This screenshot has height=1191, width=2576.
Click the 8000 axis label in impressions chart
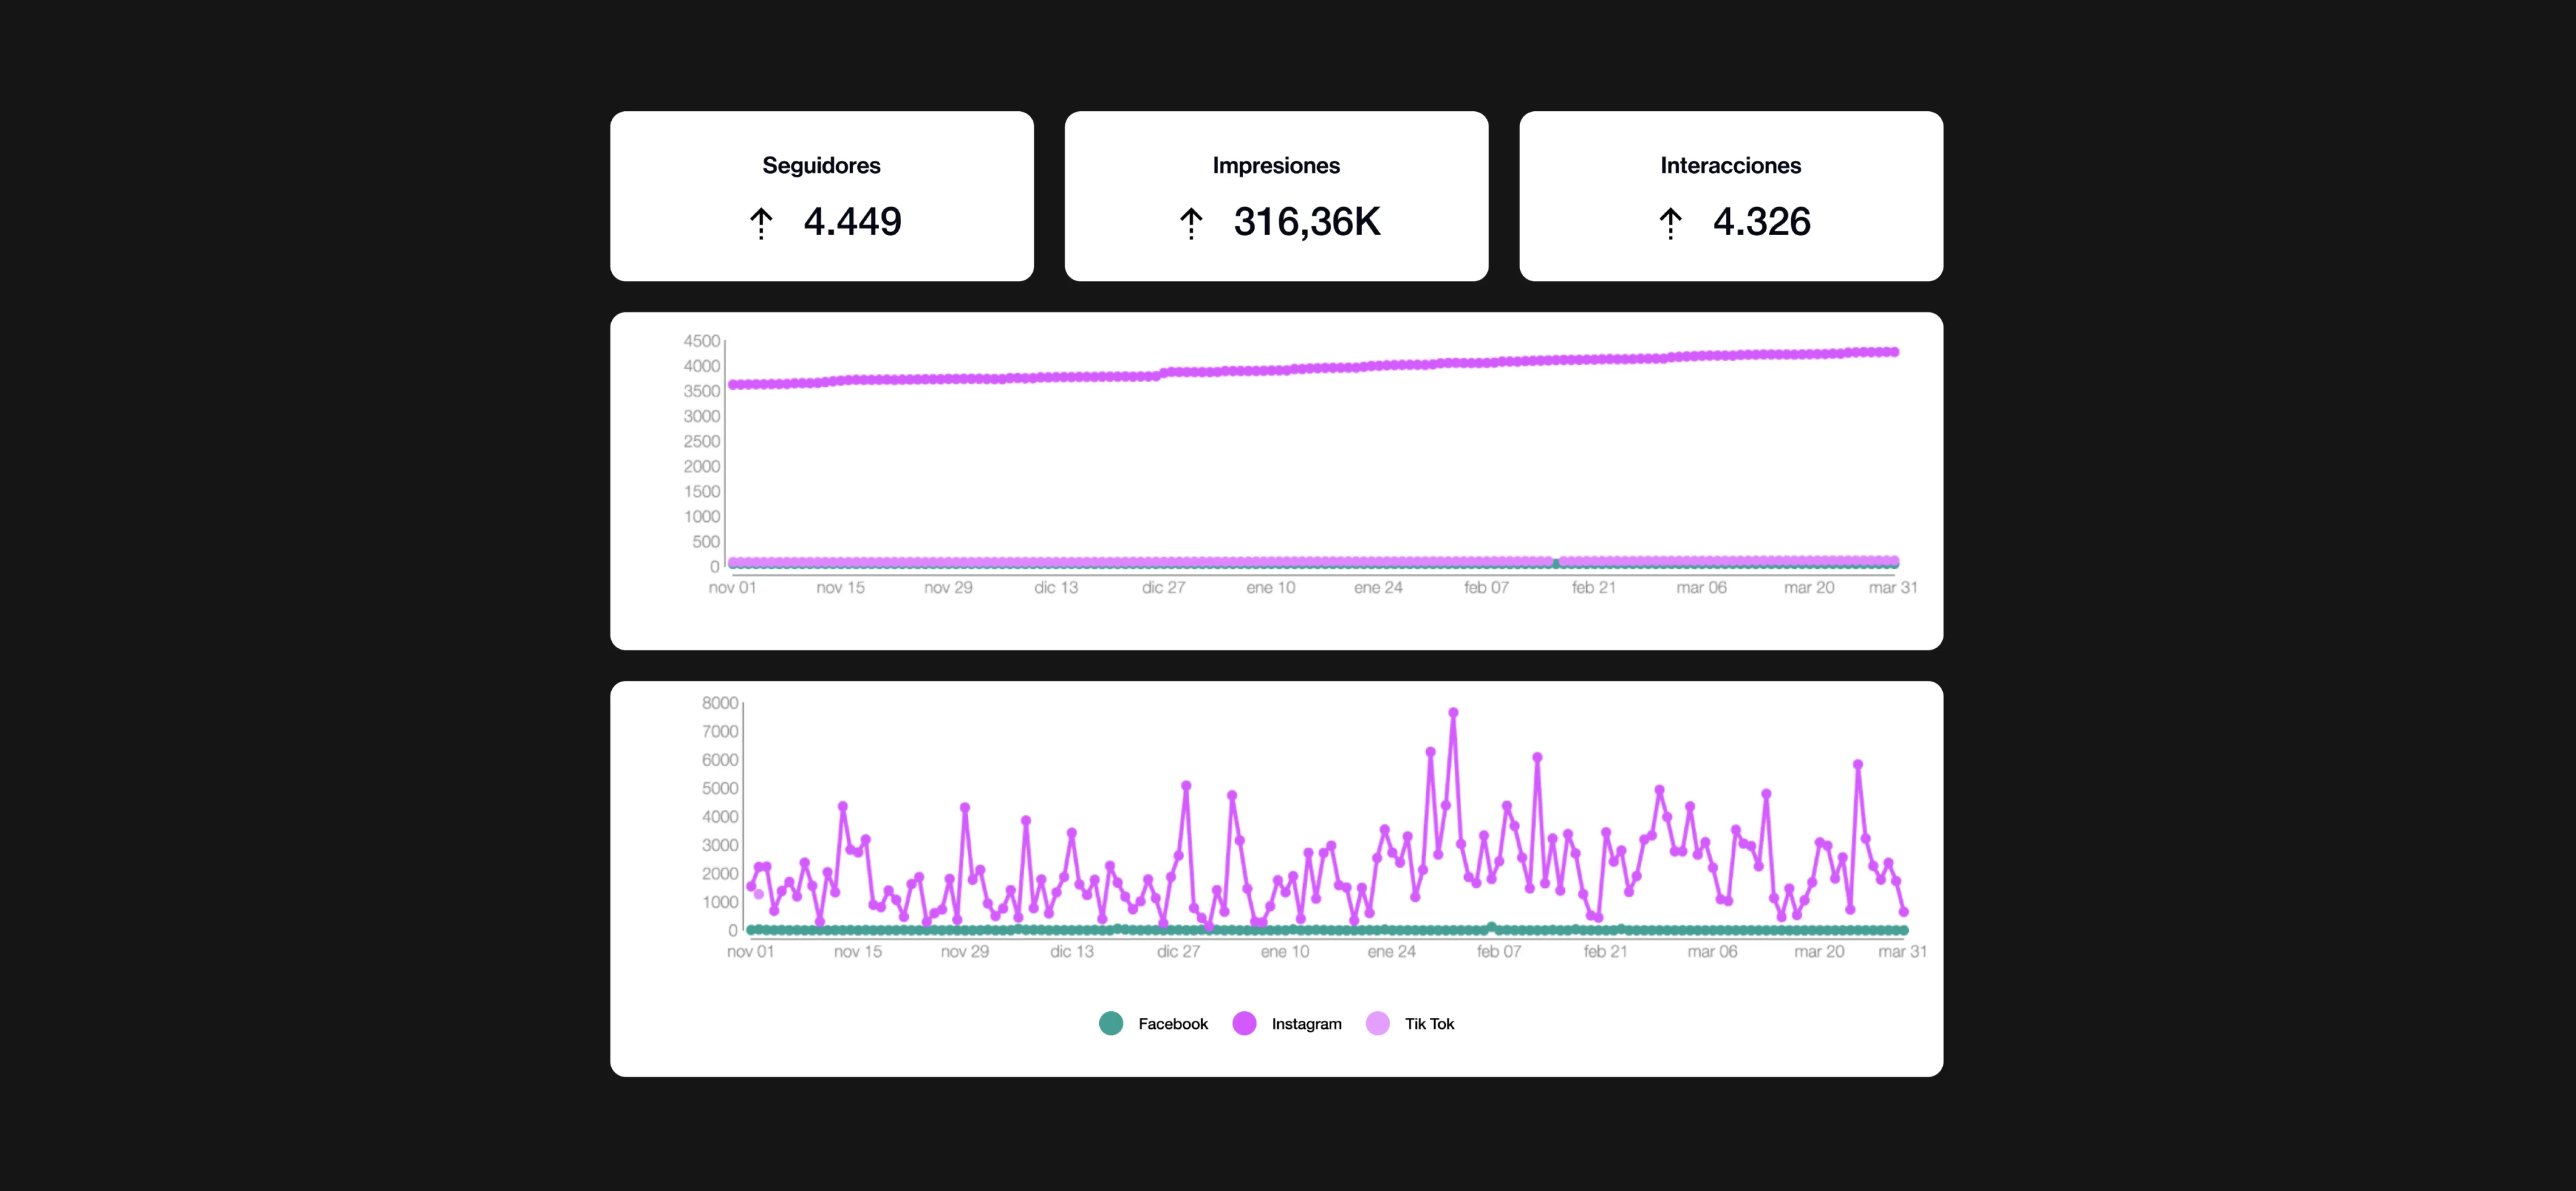(x=719, y=703)
